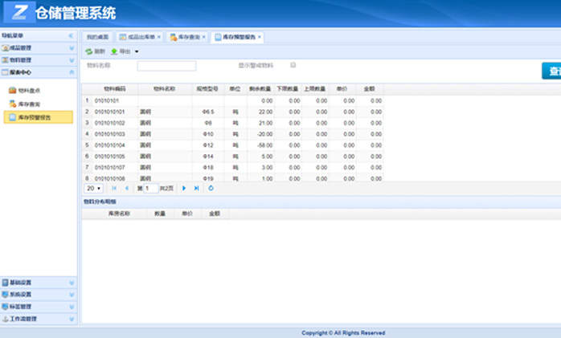The image size is (561, 338).
Task: Switch to the 我的桌面 tab
Action: tap(97, 37)
